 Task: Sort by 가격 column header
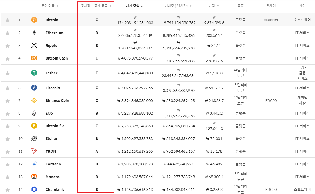tap(214, 6)
